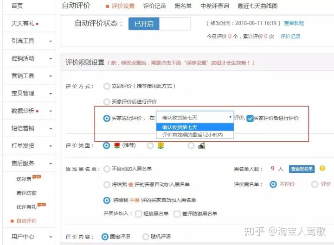334x245 pixels.
Task: Switch to the 评价记录 tab
Action: pos(154,6)
